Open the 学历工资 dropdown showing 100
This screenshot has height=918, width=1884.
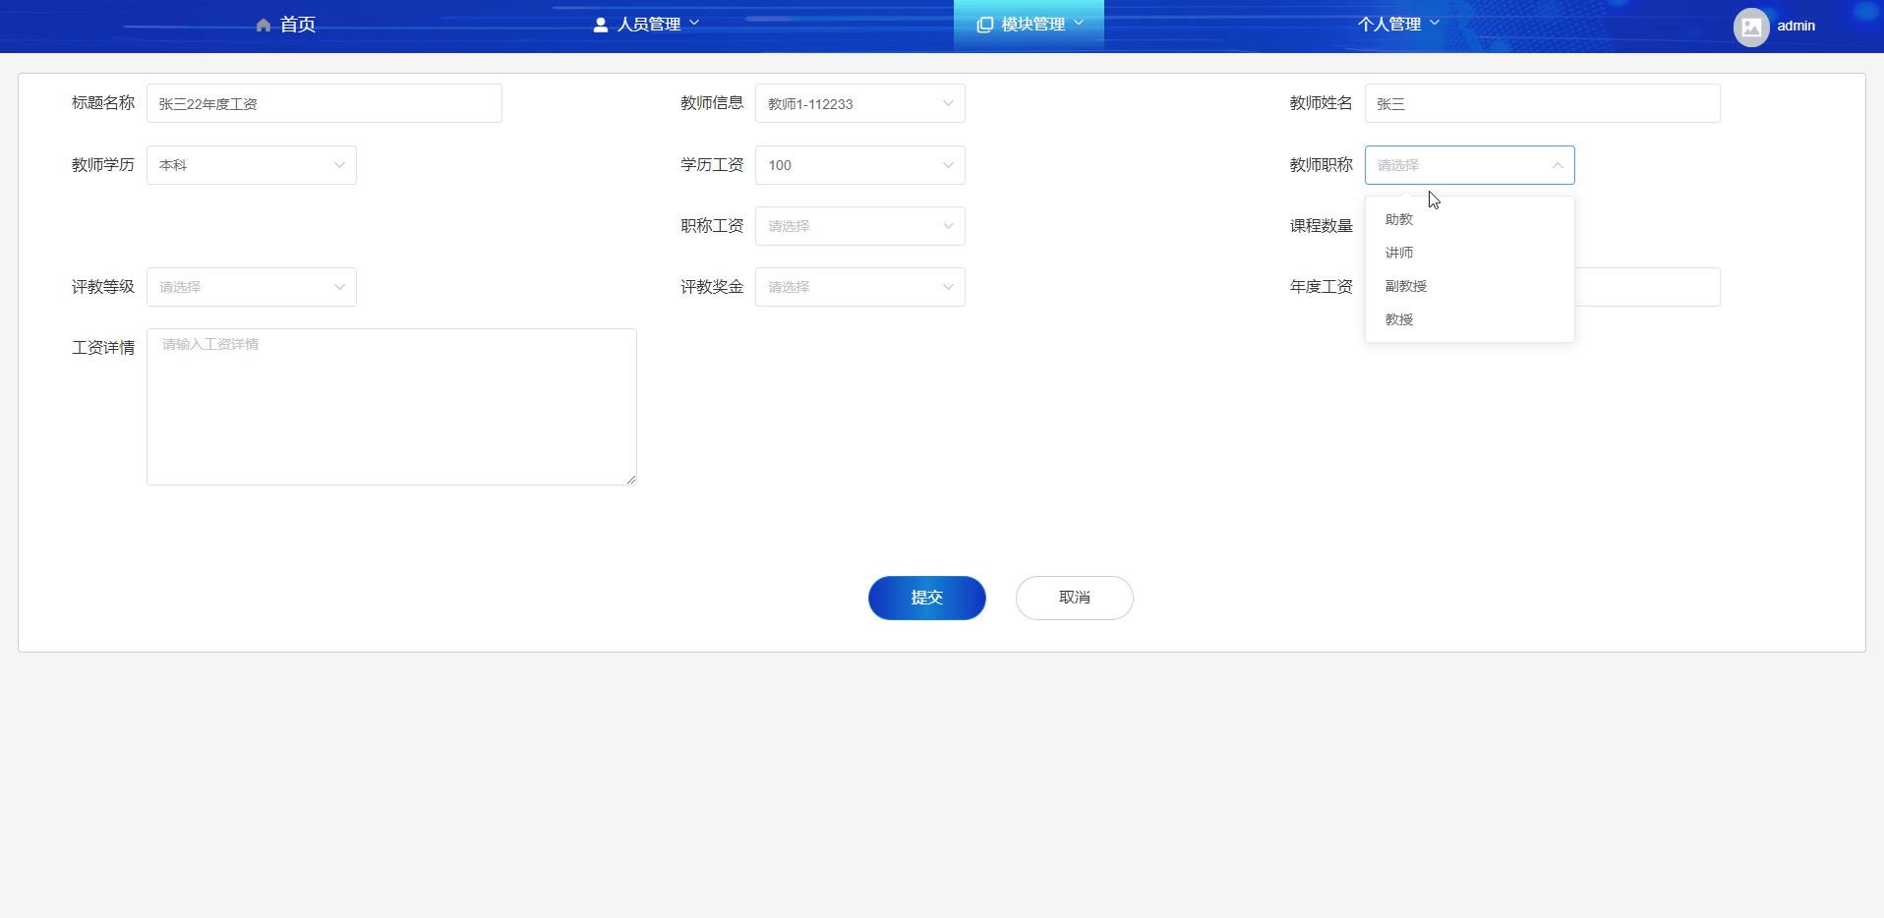860,165
